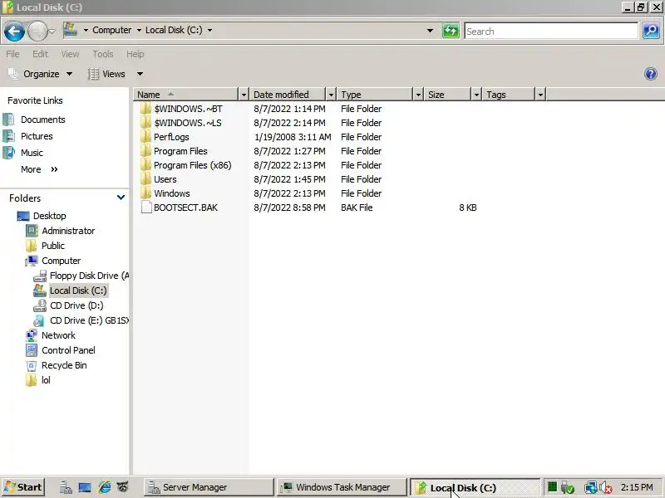Select the $WINDOWS.~LS folder icon
The width and height of the screenshot is (665, 498).
146,123
